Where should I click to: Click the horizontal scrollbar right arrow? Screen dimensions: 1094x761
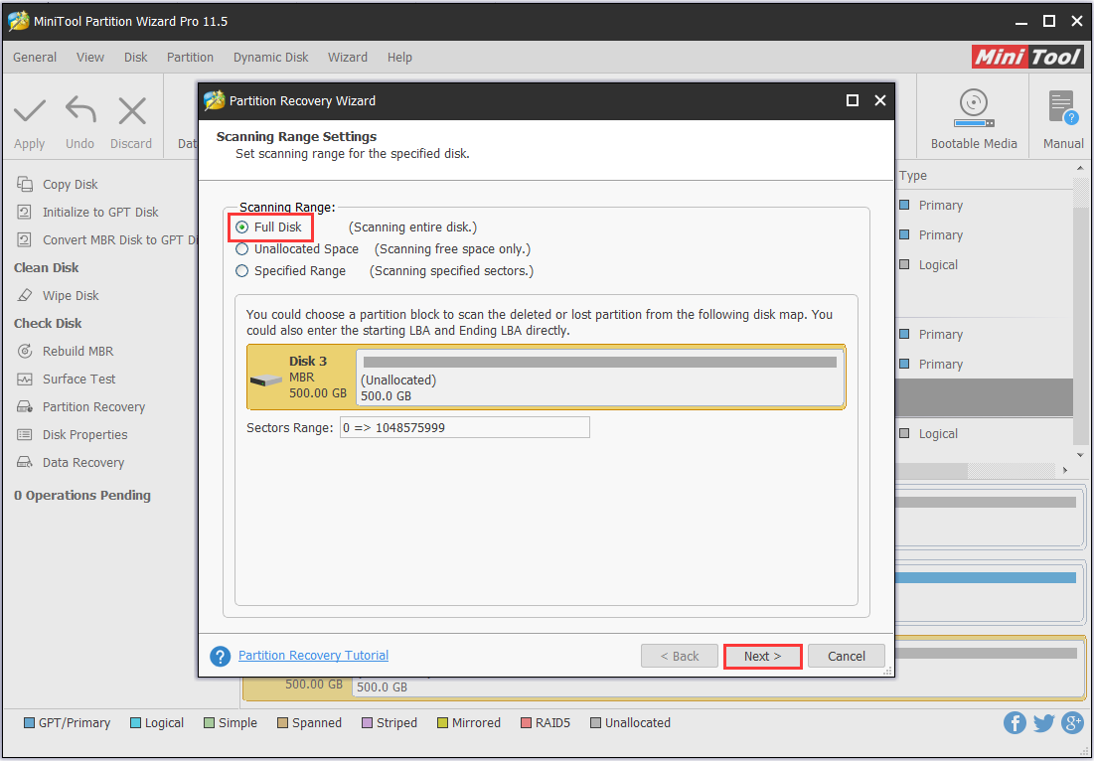[1065, 471]
